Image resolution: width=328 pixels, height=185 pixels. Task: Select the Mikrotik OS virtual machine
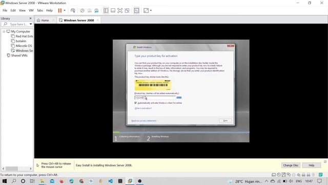click(22, 46)
